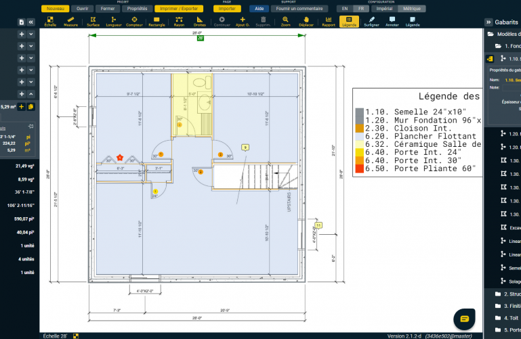Choose the Surface area tool
This screenshot has height=339, width=521.
tap(92, 20)
